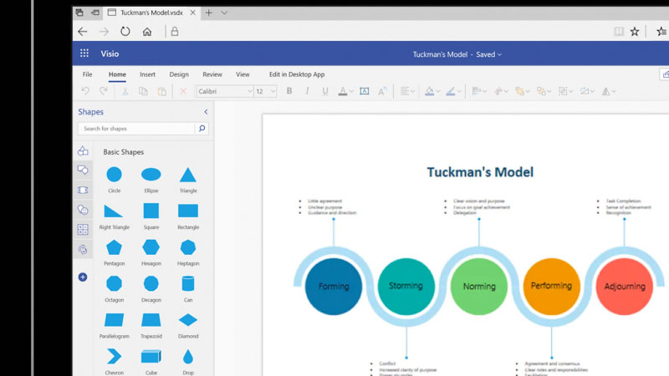Click the shape search magnifier icon

(202, 129)
